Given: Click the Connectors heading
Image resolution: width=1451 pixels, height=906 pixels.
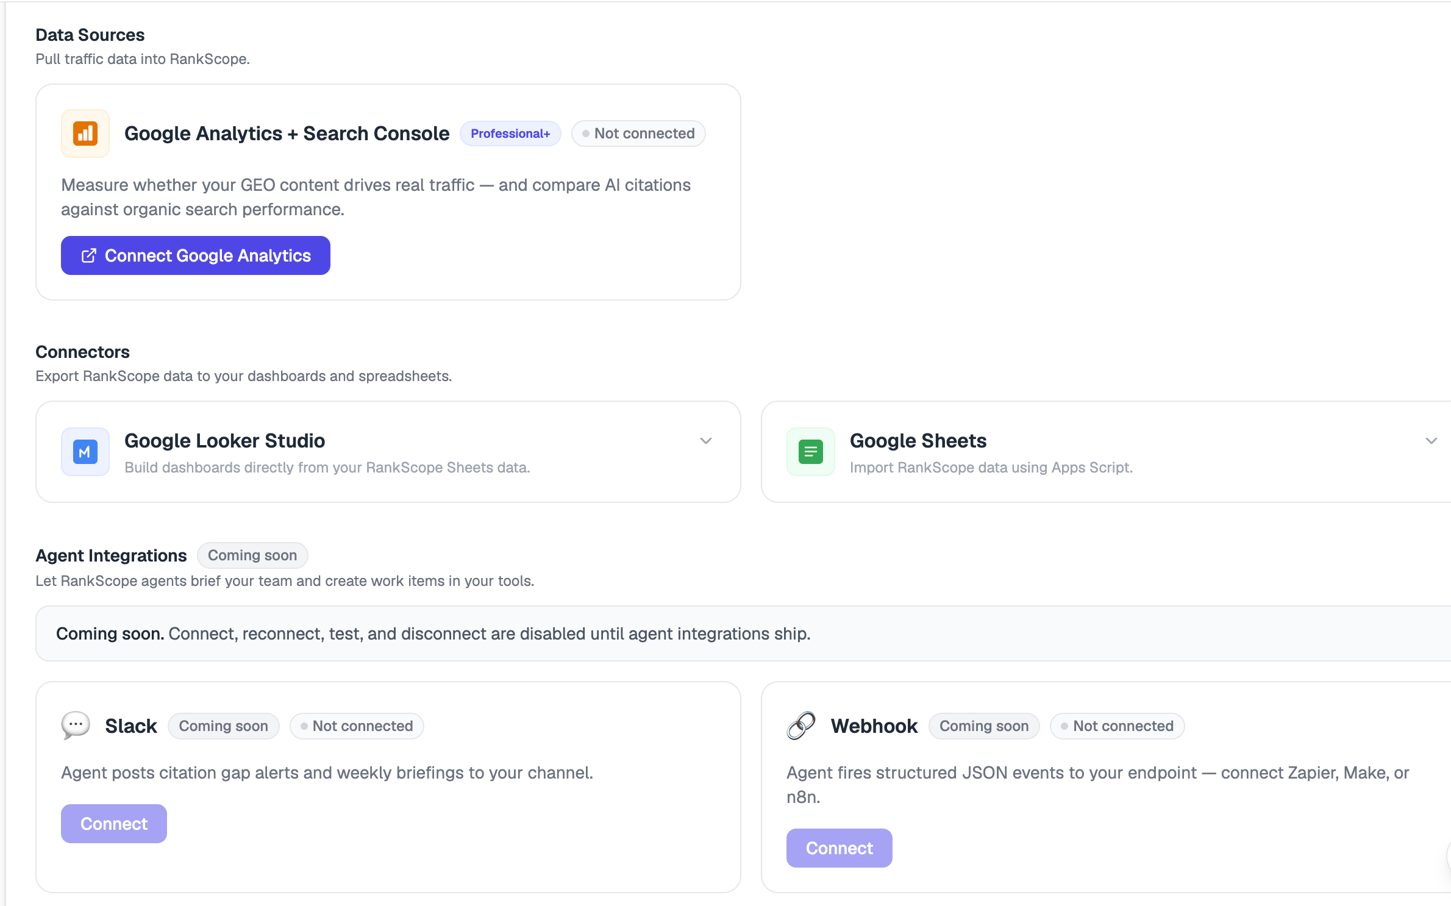Looking at the screenshot, I should [83, 352].
